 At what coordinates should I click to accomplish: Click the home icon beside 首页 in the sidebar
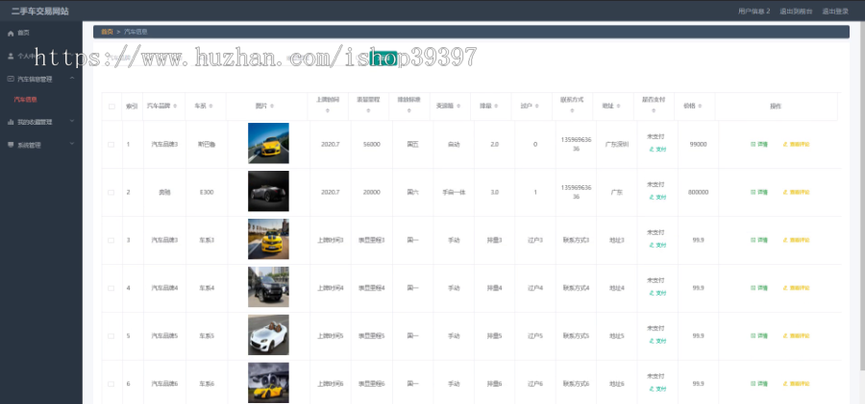click(x=11, y=33)
